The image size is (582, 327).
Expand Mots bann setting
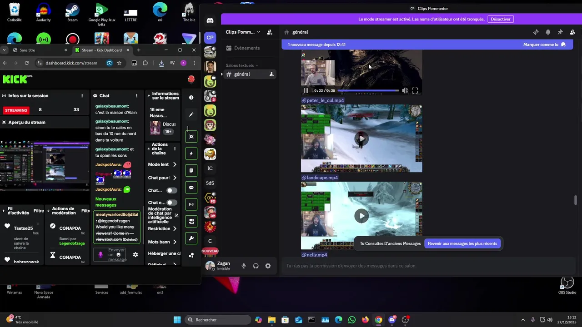(175, 242)
